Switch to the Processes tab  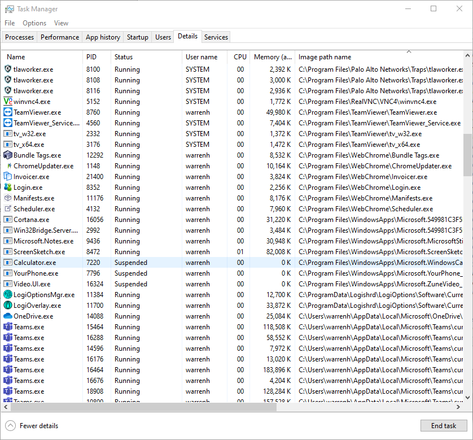tap(20, 37)
